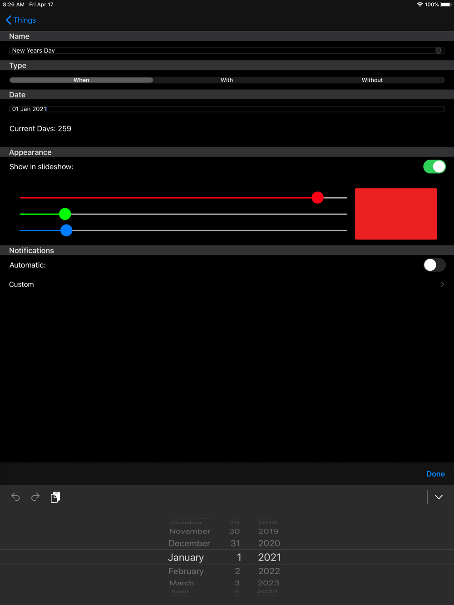
Task: Tap the Wi-Fi status icon
Action: pyautogui.click(x=419, y=5)
